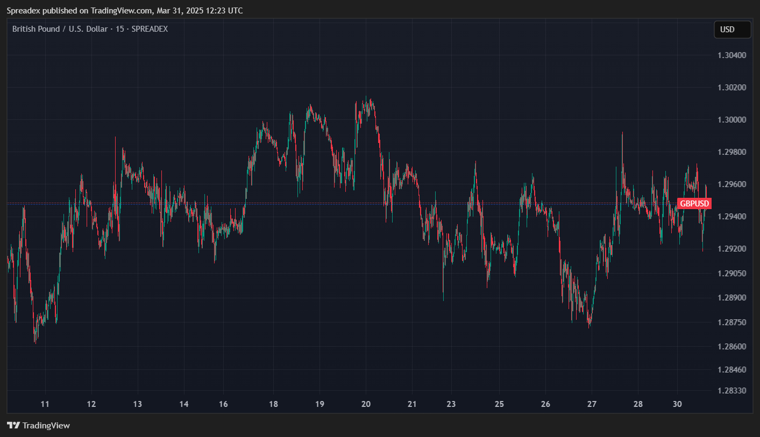Image resolution: width=760 pixels, height=437 pixels.
Task: Open the USD currency selector
Action: click(732, 30)
